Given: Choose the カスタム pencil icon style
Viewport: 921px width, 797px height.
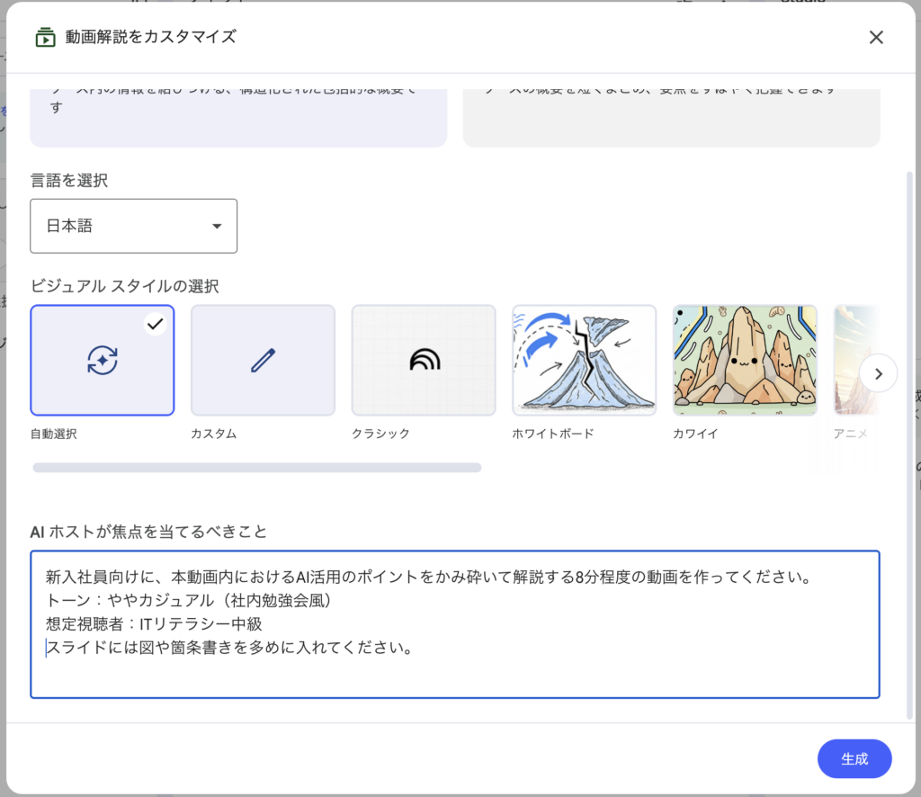Looking at the screenshot, I should point(263,361).
